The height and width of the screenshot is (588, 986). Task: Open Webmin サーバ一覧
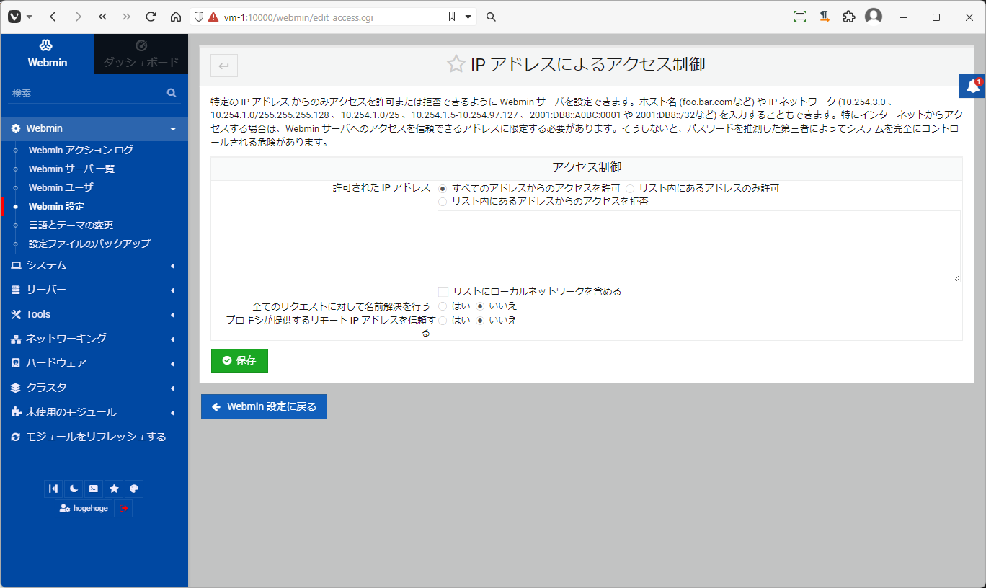pyautogui.click(x=72, y=169)
